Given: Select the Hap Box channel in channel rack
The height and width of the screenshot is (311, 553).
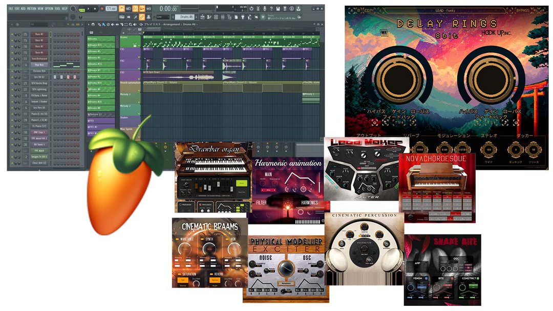Looking at the screenshot, I should point(39,65).
